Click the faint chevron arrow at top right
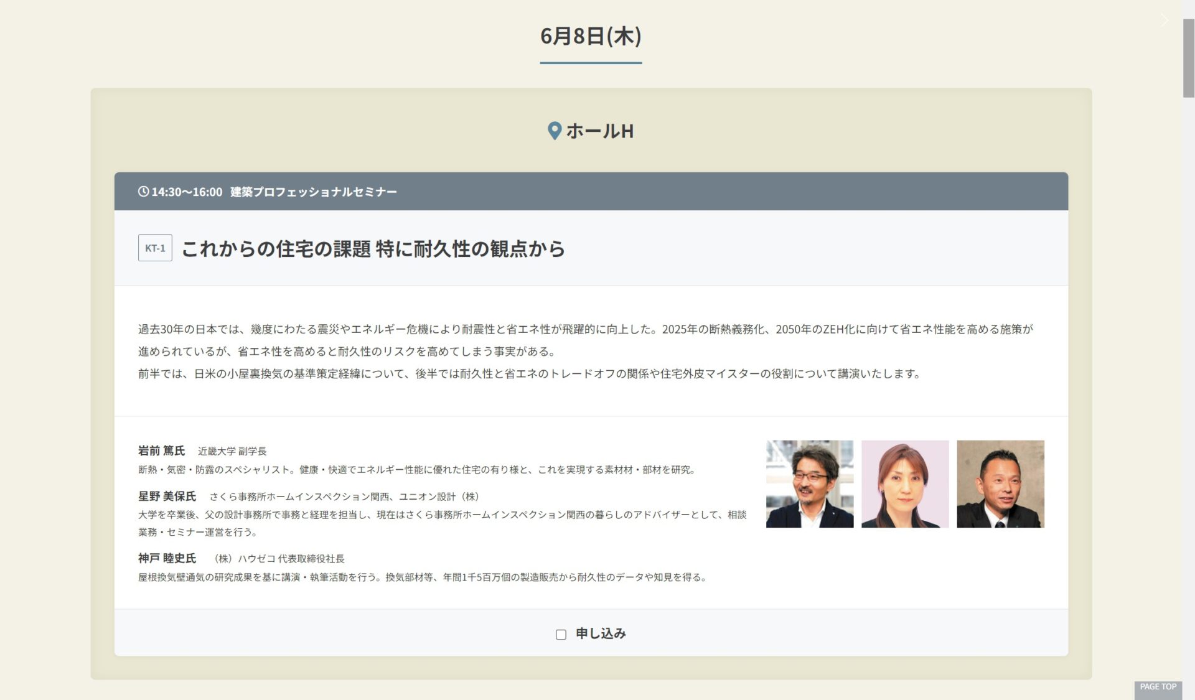The image size is (1195, 700). tap(1165, 21)
